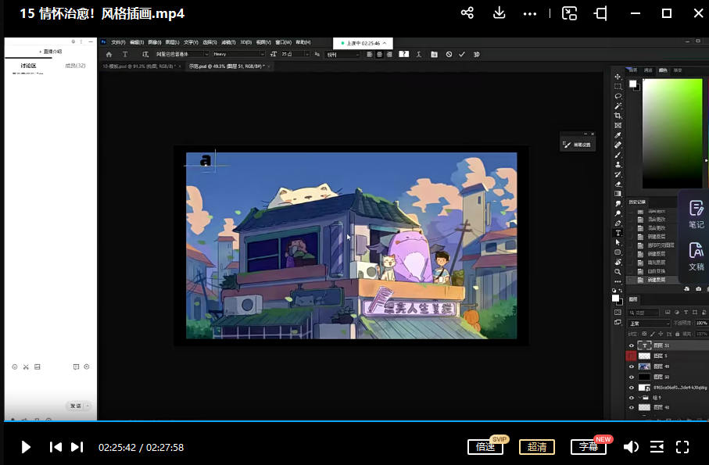Image resolution: width=709 pixels, height=465 pixels.
Task: Toggle visibility of layer 图层 51
Action: (631, 345)
